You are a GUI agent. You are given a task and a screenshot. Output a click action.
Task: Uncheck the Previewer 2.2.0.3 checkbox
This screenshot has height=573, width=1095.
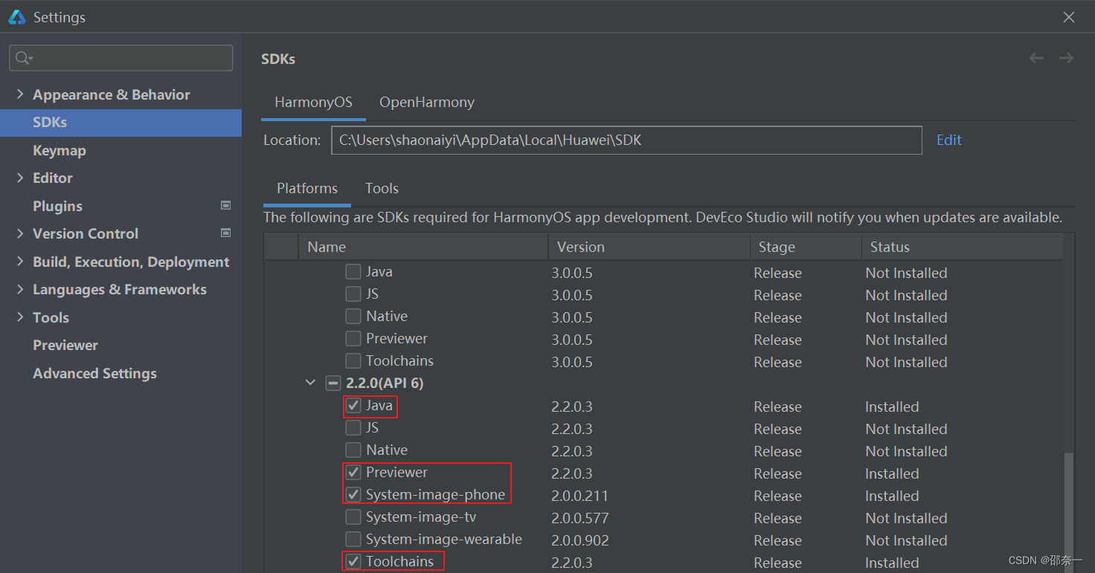[x=353, y=473]
